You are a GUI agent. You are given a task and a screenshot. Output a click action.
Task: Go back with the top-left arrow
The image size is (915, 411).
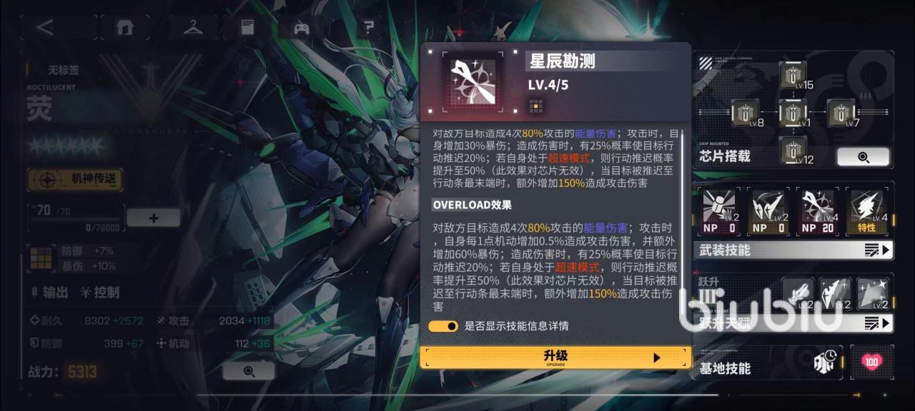(45, 28)
